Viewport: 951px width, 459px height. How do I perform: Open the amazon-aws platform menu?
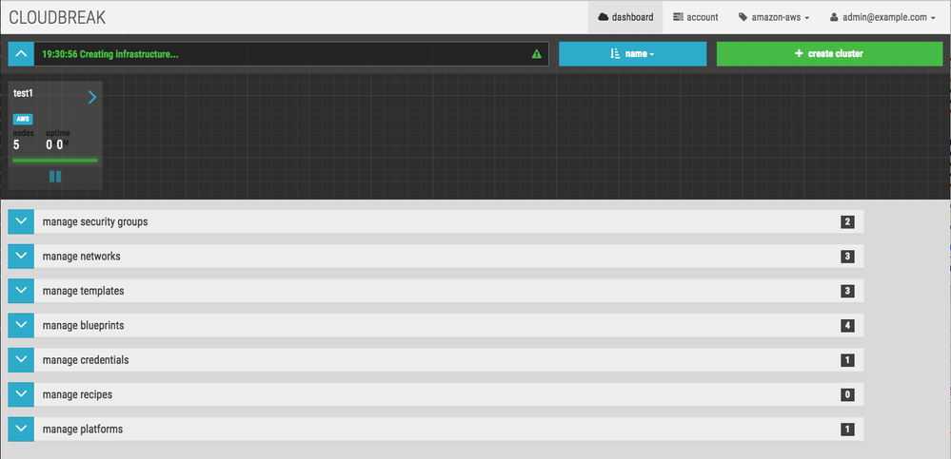(774, 17)
